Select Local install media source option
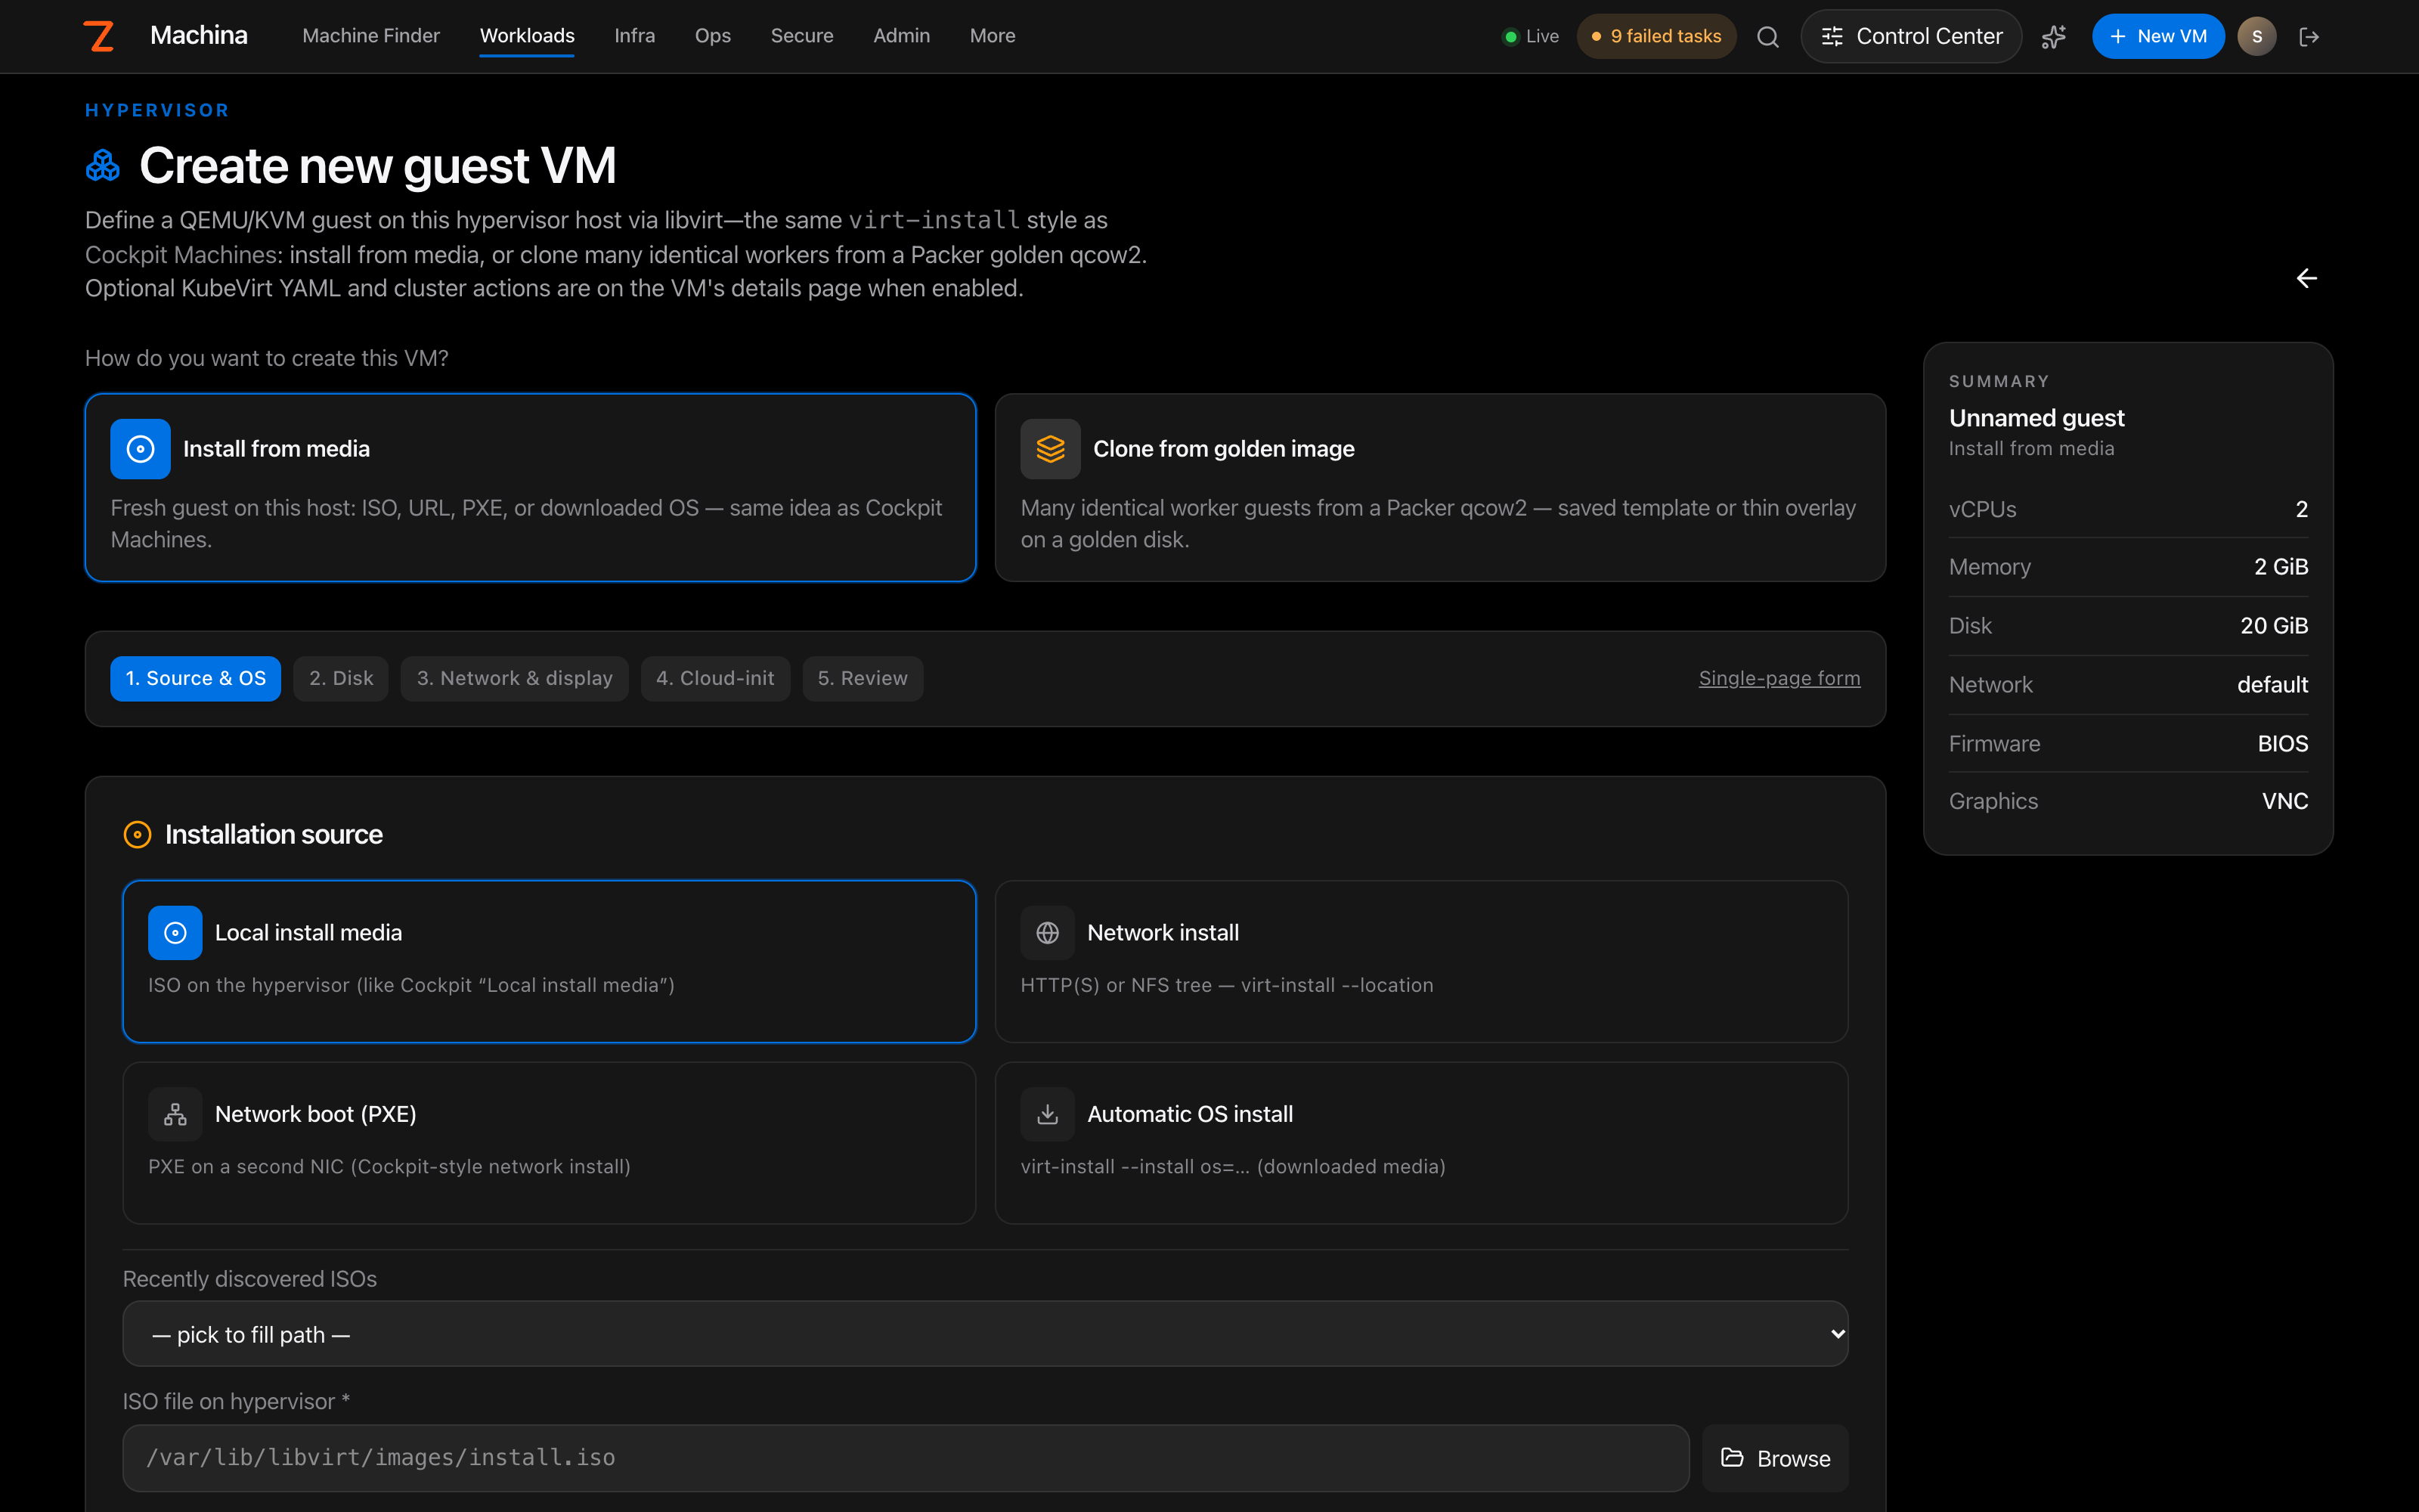 point(549,961)
